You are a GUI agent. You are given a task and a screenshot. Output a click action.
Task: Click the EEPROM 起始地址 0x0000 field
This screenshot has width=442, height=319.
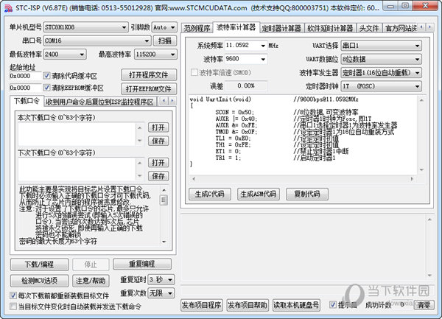pyautogui.click(x=25, y=88)
